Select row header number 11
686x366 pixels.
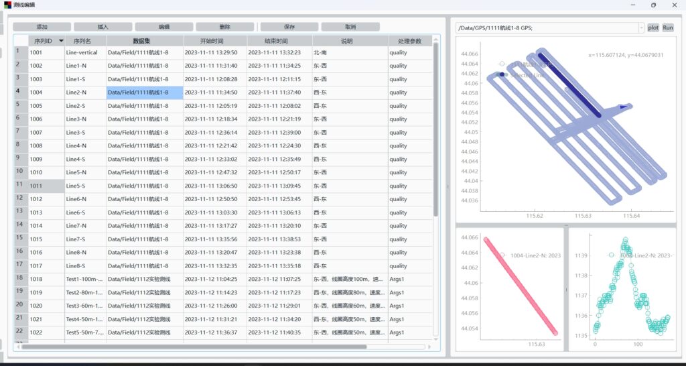click(x=21, y=185)
